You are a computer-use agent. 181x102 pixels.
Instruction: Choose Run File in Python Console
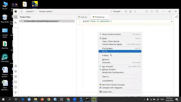pyautogui.click(x=120, y=85)
